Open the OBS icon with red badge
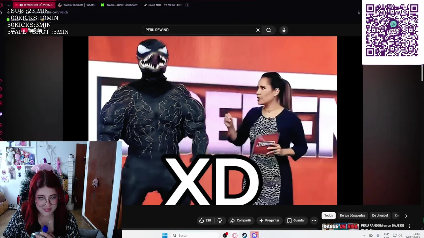This screenshot has height=238, width=424. [x=225, y=235]
